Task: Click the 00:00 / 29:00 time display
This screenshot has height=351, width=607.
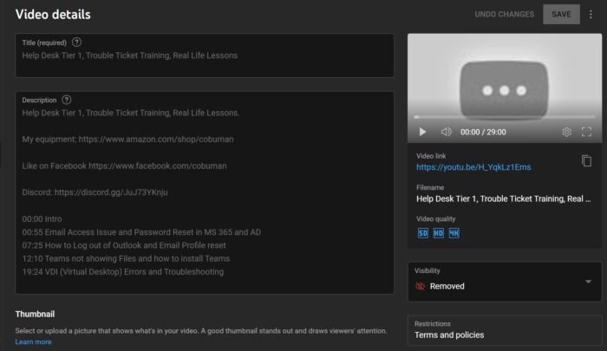Action: pyautogui.click(x=483, y=132)
